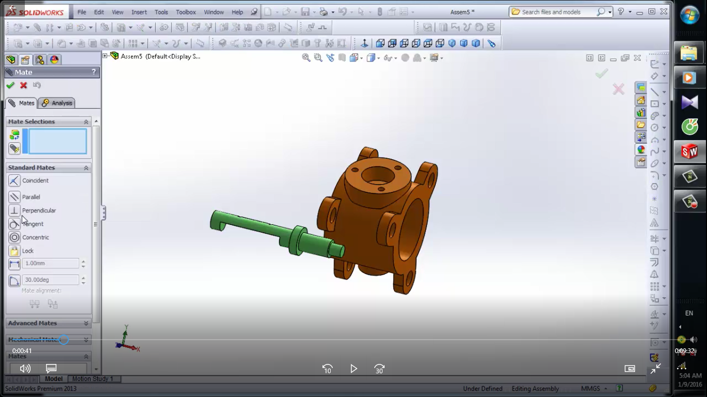Select the Normal To view icon

pyautogui.click(x=364, y=43)
